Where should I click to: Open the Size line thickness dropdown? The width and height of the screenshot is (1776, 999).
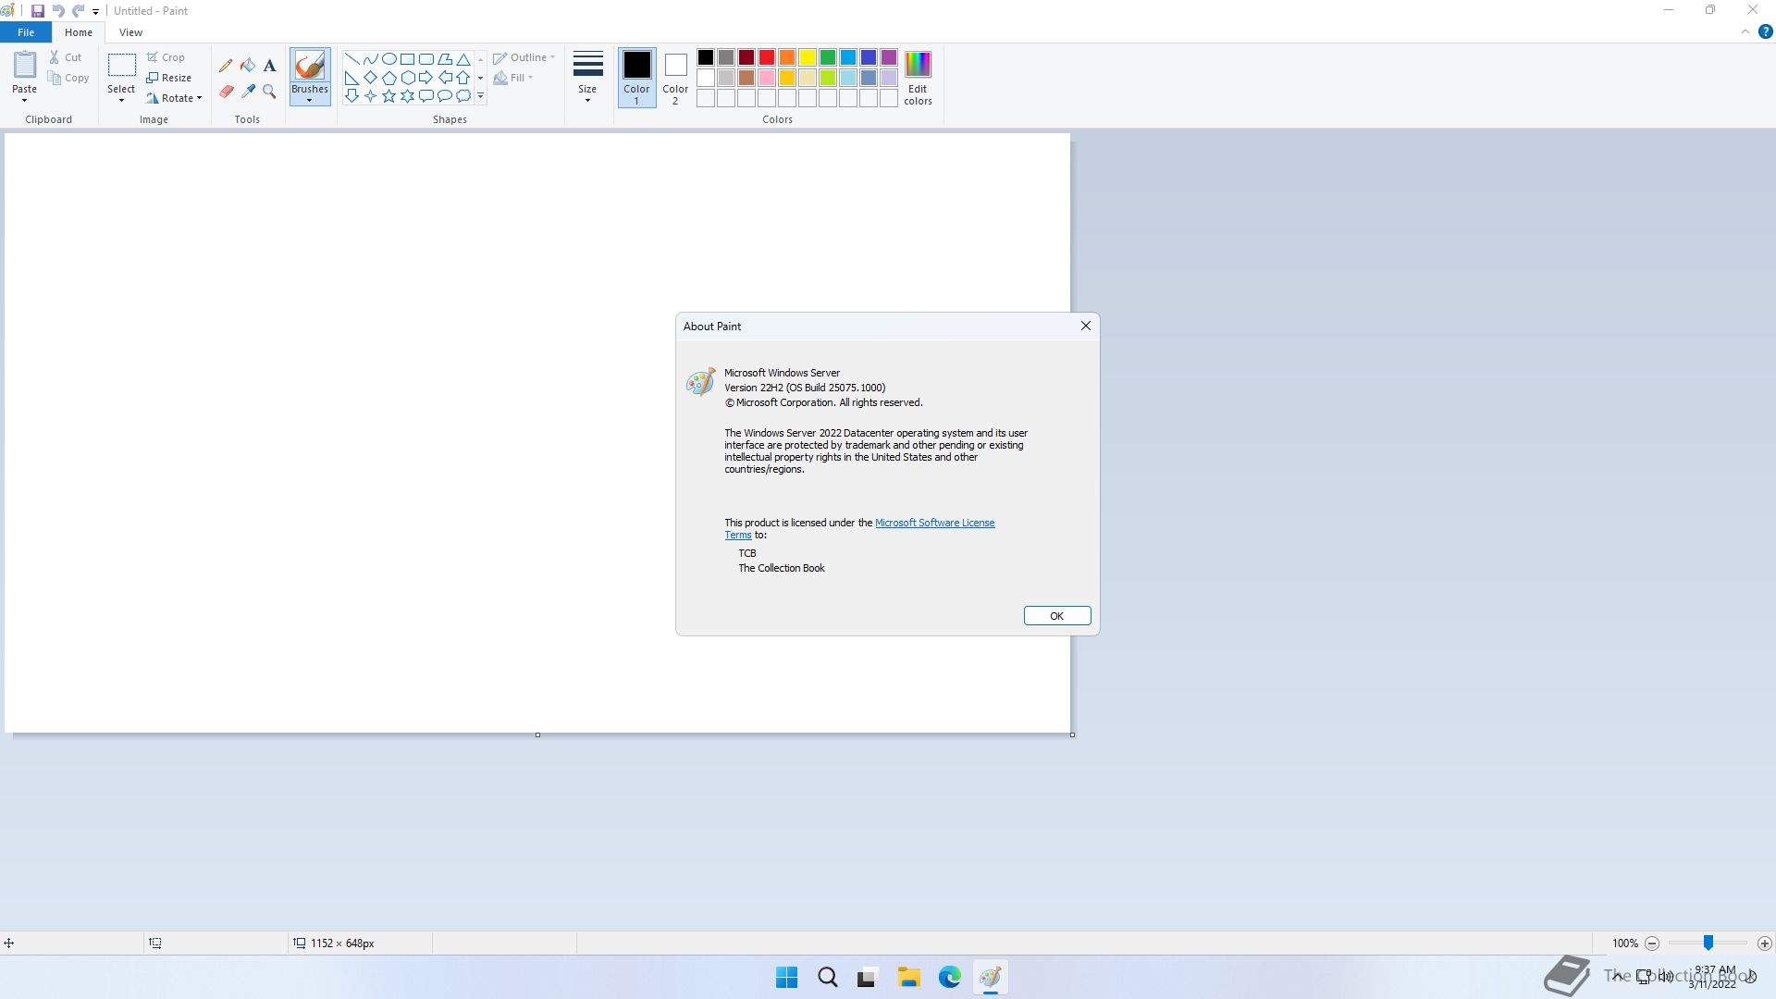(x=587, y=78)
